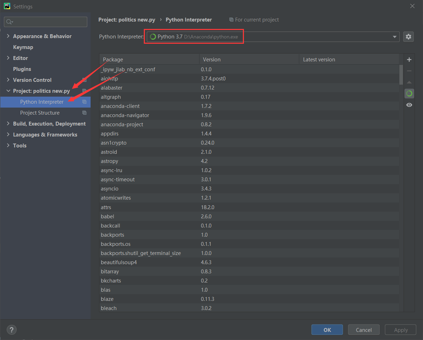Click the PyCharm logo in title bar
The image size is (423, 340).
tap(7, 6)
